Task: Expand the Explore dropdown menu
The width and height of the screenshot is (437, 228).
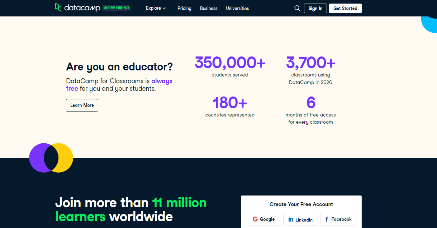Action: pyautogui.click(x=156, y=8)
